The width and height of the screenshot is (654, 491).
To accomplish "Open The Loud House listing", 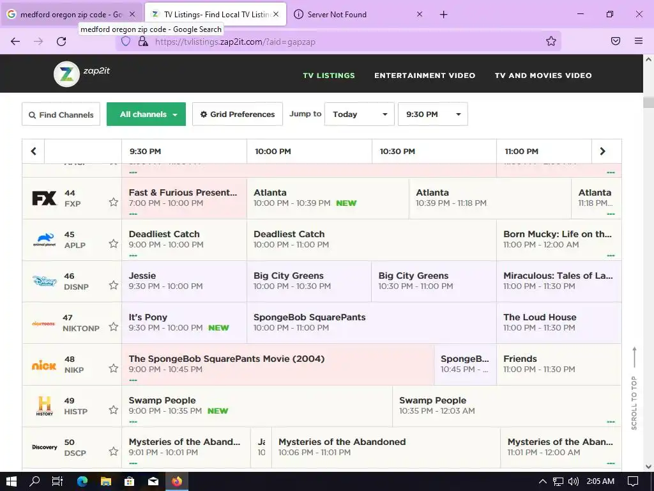I will point(559,323).
